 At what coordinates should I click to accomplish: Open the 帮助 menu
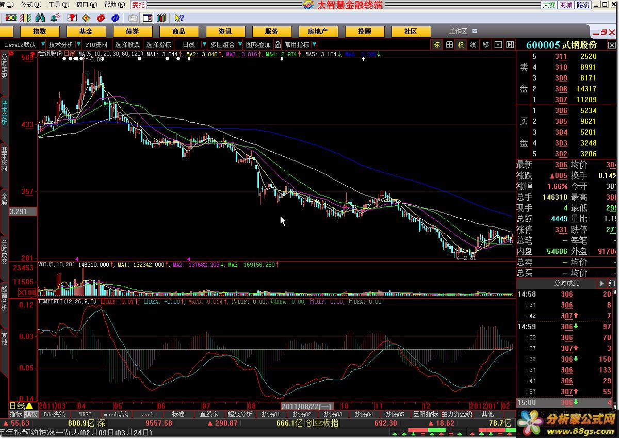pos(113,5)
